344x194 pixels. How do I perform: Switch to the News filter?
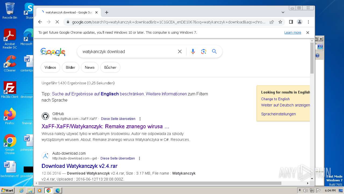tap(90, 67)
